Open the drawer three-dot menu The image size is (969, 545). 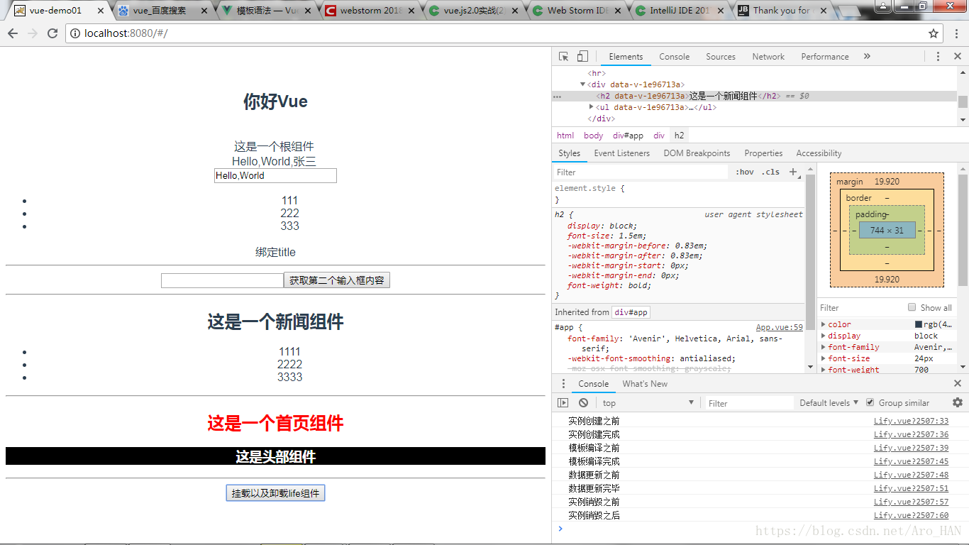pos(564,384)
